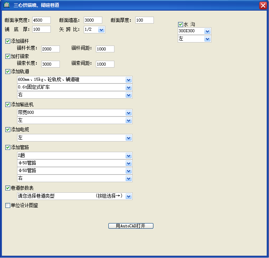This screenshot has height=258, width=269.
Task: Uncheck the 加打锚索 option
Action: point(8,56)
